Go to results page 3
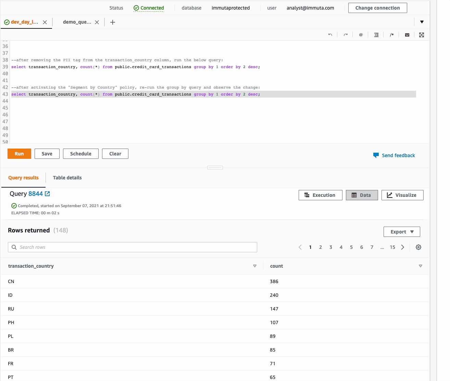Image resolution: width=450 pixels, height=381 pixels. [x=331, y=247]
